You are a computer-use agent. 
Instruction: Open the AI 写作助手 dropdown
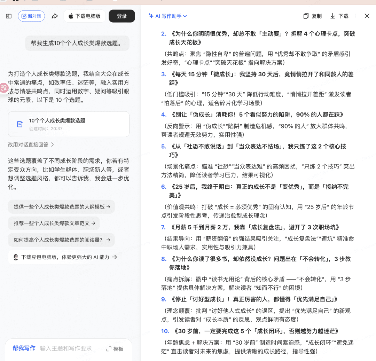[x=167, y=16]
